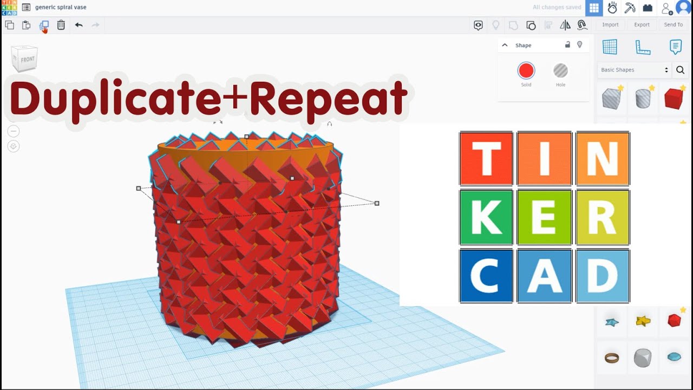Zoom out with the minus button

pyautogui.click(x=14, y=131)
